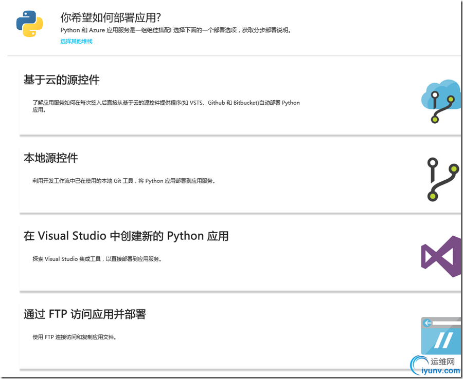Choose 在 Visual Studio 中创建新的 Python 应用
The height and width of the screenshot is (379, 463).
tap(126, 236)
